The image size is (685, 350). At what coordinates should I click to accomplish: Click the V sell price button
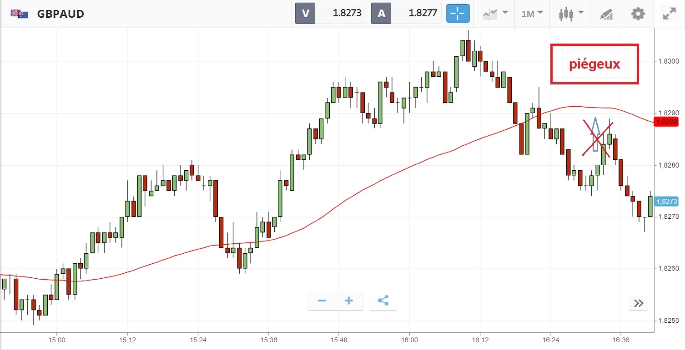[x=331, y=14]
